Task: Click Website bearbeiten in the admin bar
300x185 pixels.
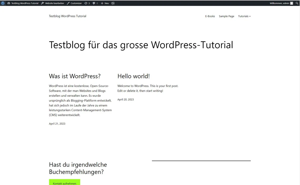Action: (53, 3)
